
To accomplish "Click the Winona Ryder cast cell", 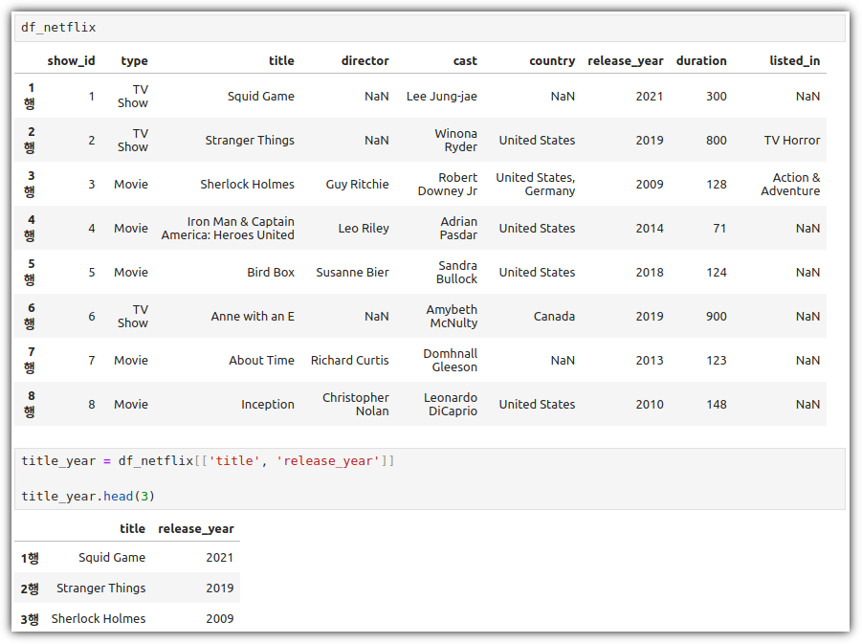I will [455, 141].
